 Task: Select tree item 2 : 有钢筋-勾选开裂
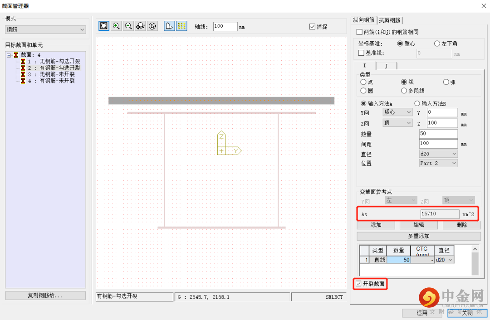[54, 68]
